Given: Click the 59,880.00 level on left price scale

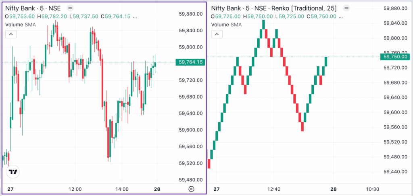Looking at the screenshot, I should (x=190, y=14).
